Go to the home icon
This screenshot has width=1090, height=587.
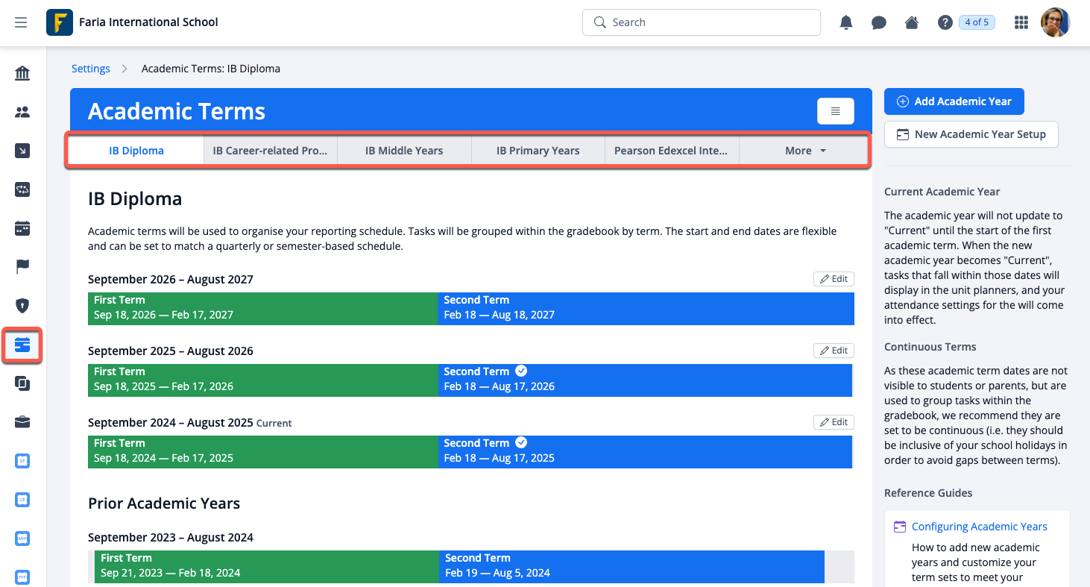tap(912, 22)
